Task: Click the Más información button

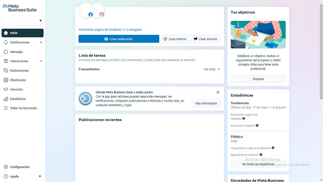Action: click(206, 103)
